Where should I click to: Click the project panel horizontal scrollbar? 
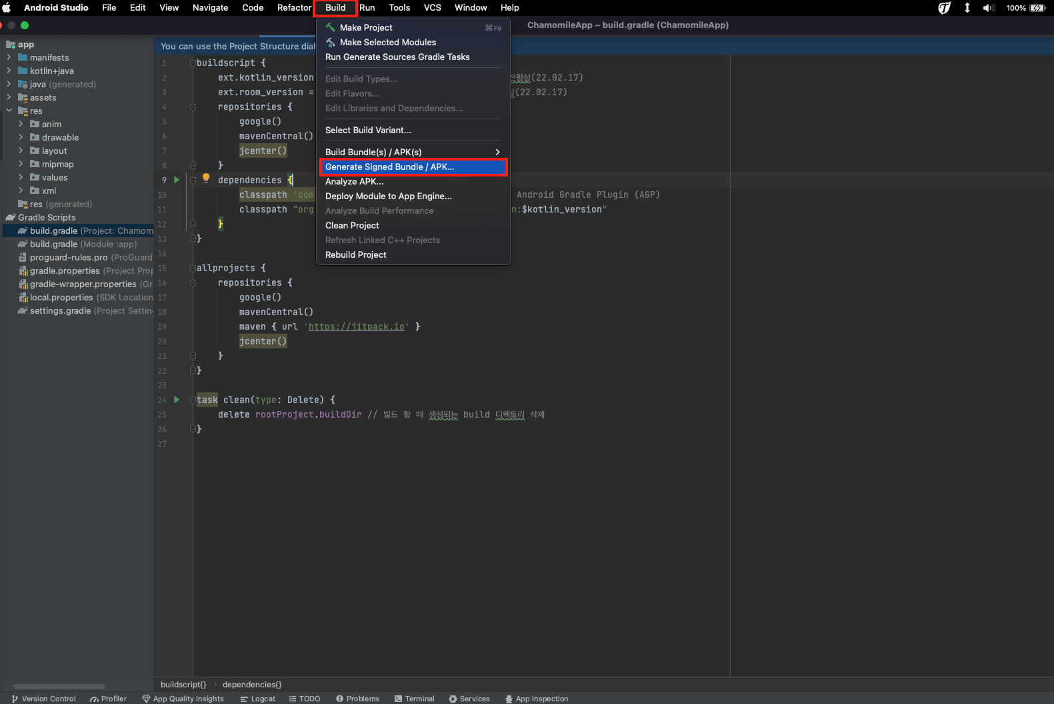(x=59, y=686)
